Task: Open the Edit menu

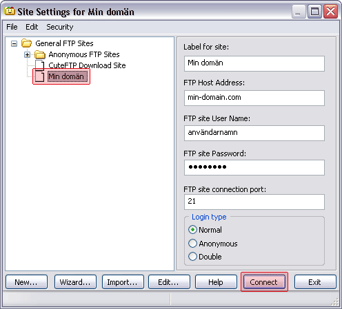Action: click(32, 27)
